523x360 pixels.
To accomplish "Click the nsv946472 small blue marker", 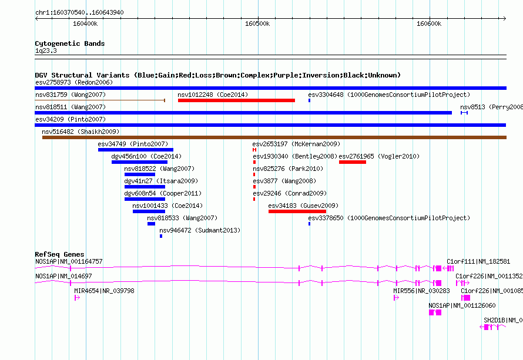I will pos(161,236).
